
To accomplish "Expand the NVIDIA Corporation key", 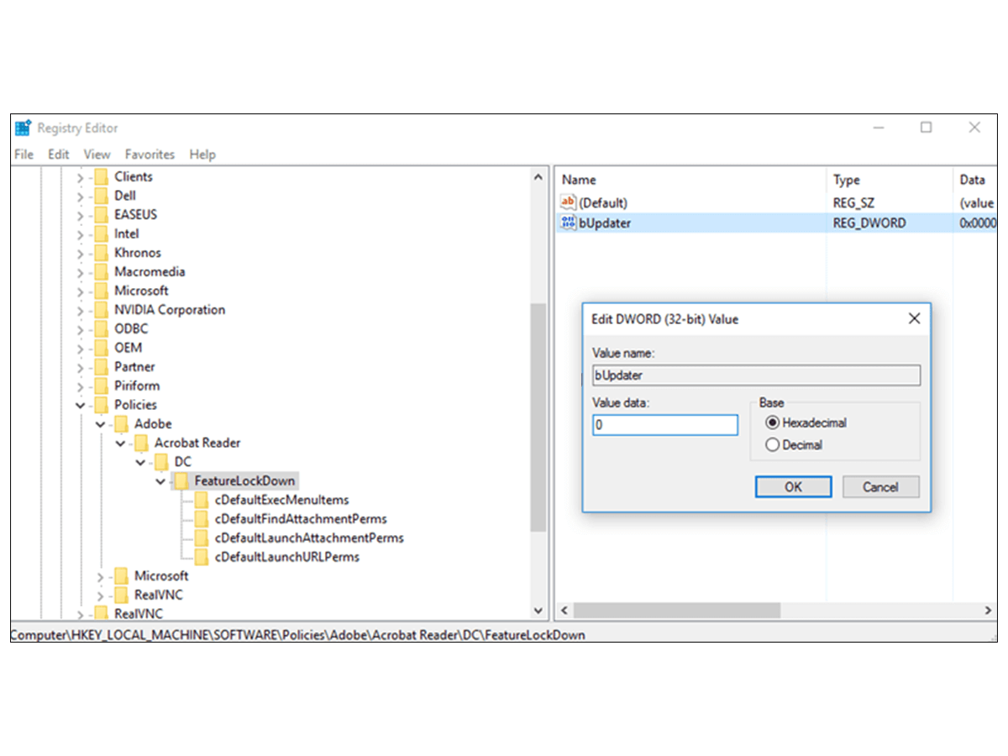I will point(80,309).
